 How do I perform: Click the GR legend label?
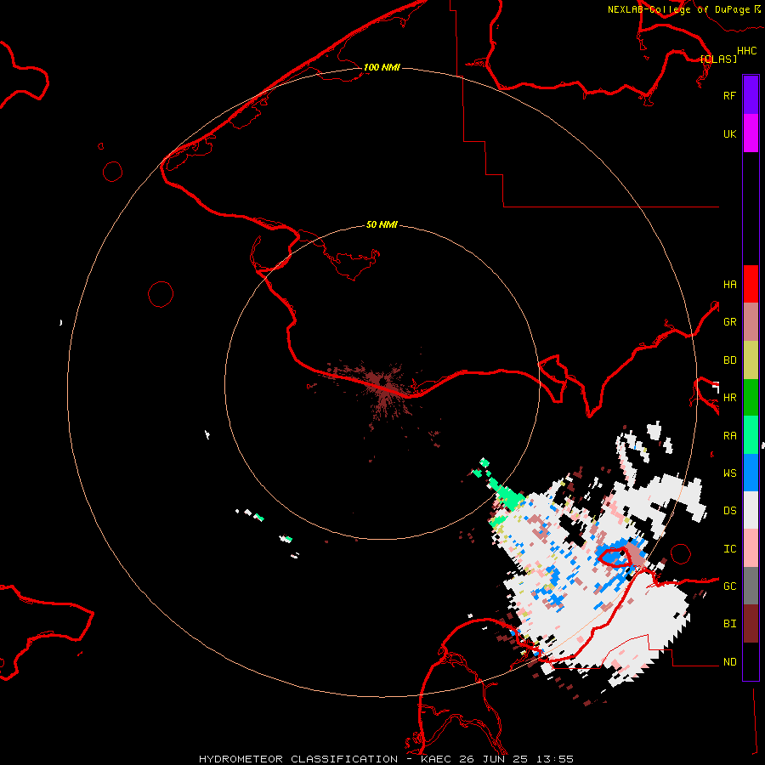(x=729, y=322)
